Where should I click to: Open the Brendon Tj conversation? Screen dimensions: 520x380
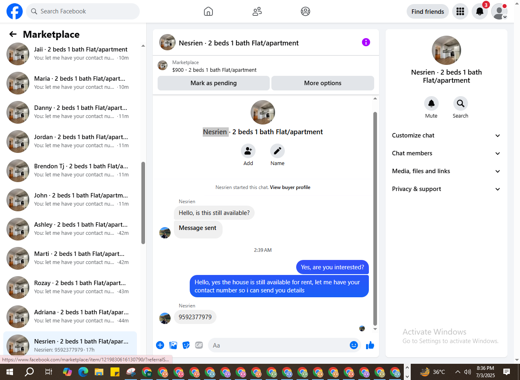tap(70, 171)
